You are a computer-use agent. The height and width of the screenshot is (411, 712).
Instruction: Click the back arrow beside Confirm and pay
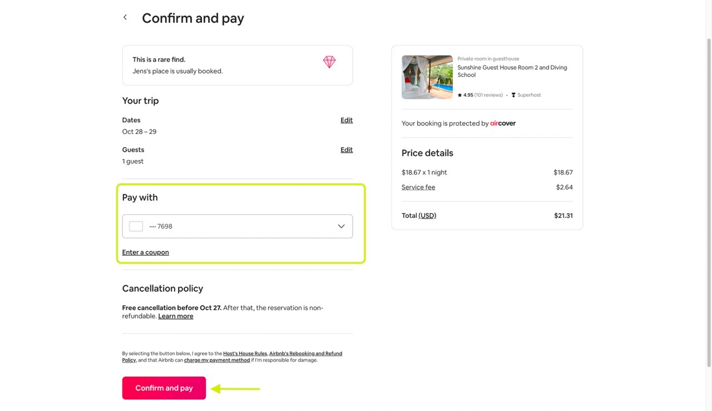[125, 18]
